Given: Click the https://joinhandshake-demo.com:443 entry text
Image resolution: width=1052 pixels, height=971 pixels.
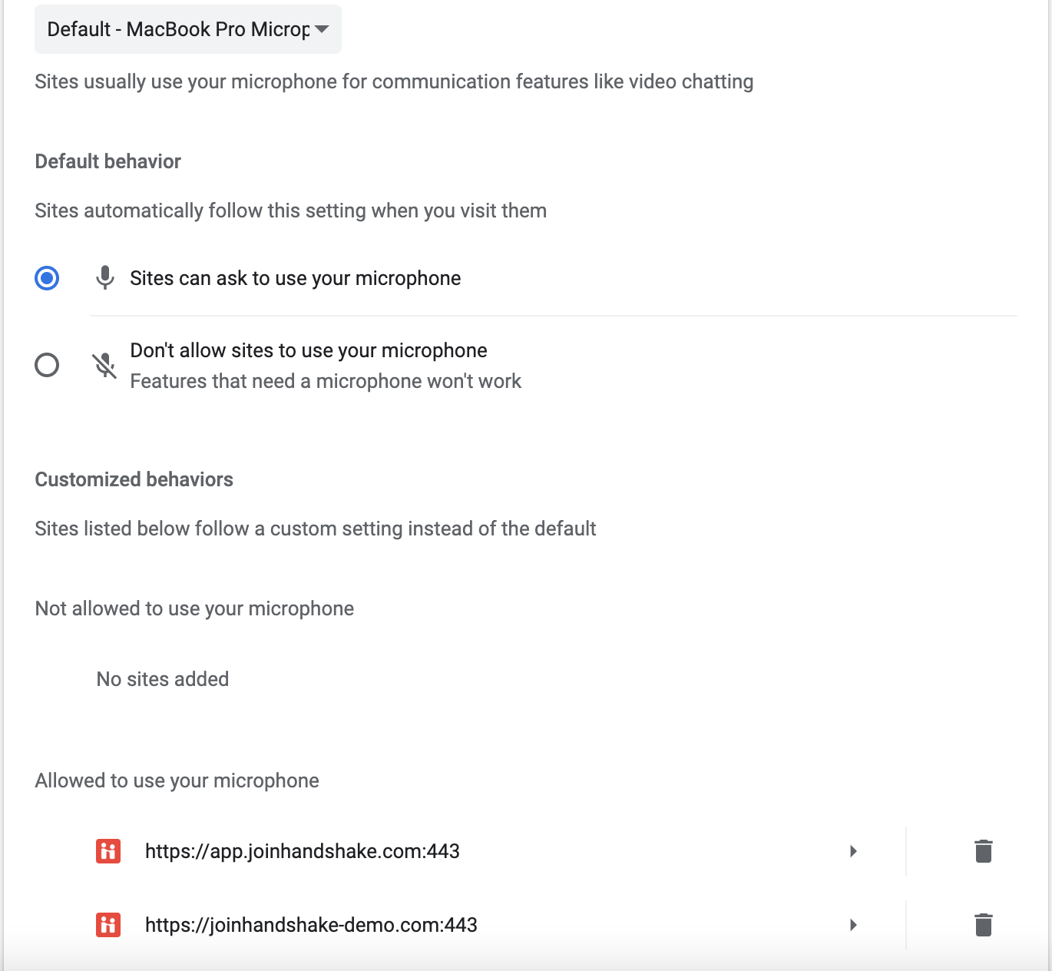Looking at the screenshot, I should pos(311,925).
